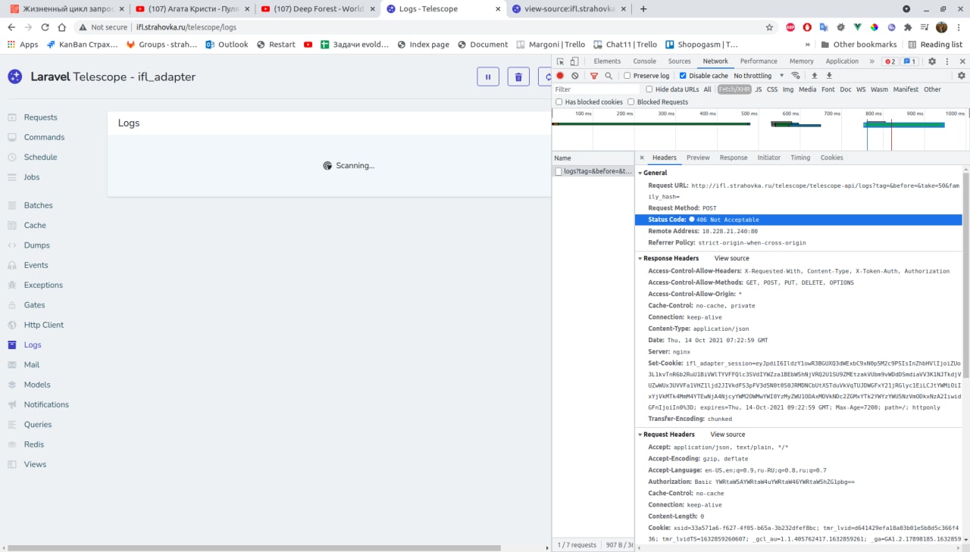Open a new browser tab
Screen dimensions: 970x552
[x=643, y=9]
